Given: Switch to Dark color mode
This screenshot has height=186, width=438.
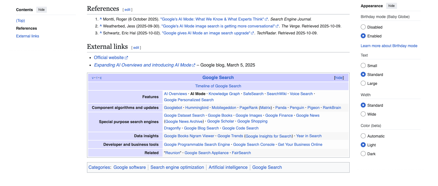Looking at the screenshot, I should [x=363, y=154].
